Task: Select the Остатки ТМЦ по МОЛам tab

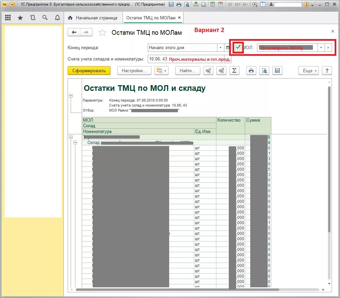Action: click(151, 18)
